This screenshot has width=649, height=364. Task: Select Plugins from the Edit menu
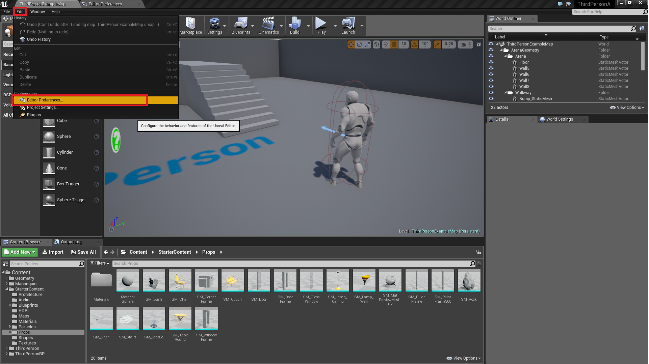pos(34,115)
